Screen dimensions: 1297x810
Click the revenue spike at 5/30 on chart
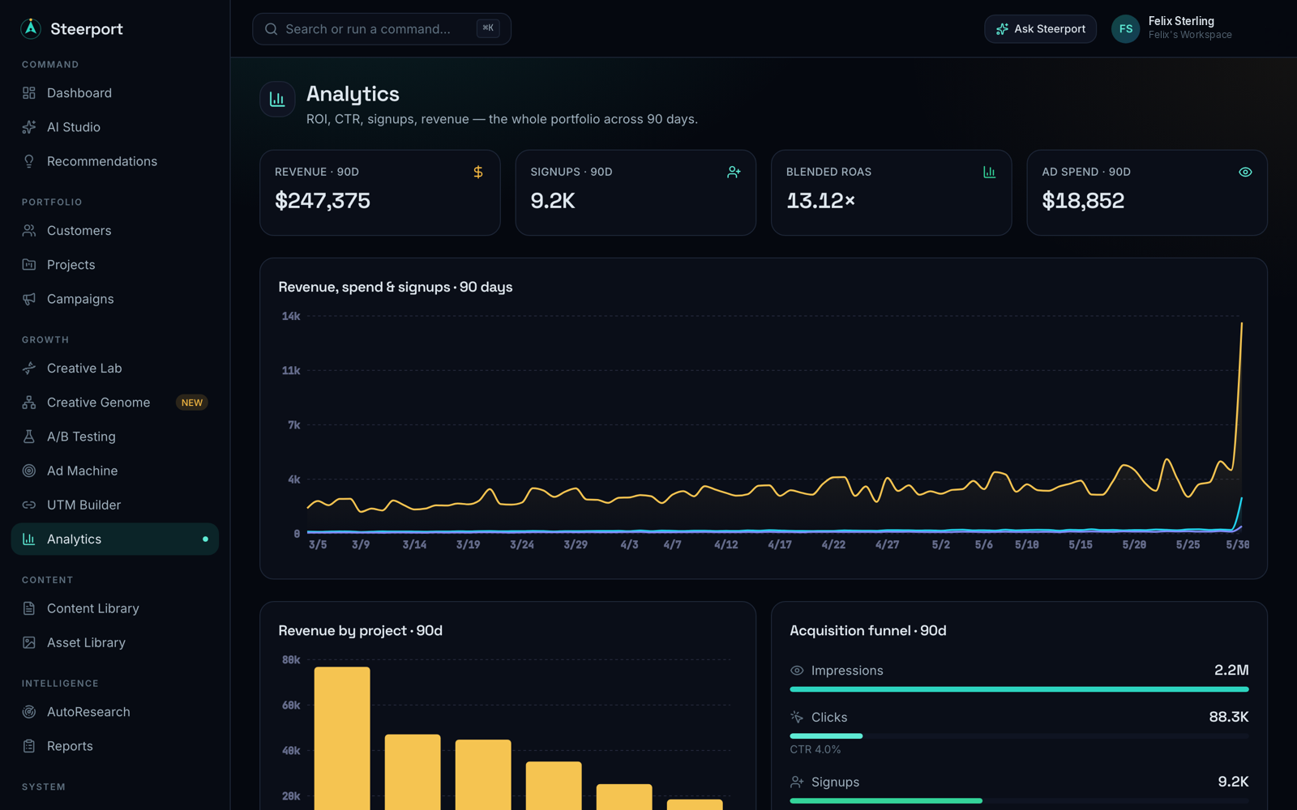(x=1240, y=324)
